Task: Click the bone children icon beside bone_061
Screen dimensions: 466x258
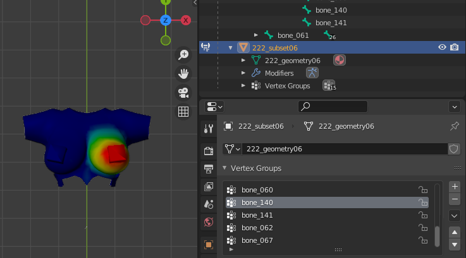Action: pyautogui.click(x=329, y=35)
